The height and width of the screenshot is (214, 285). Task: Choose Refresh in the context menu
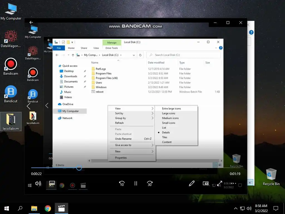pyautogui.click(x=132, y=123)
